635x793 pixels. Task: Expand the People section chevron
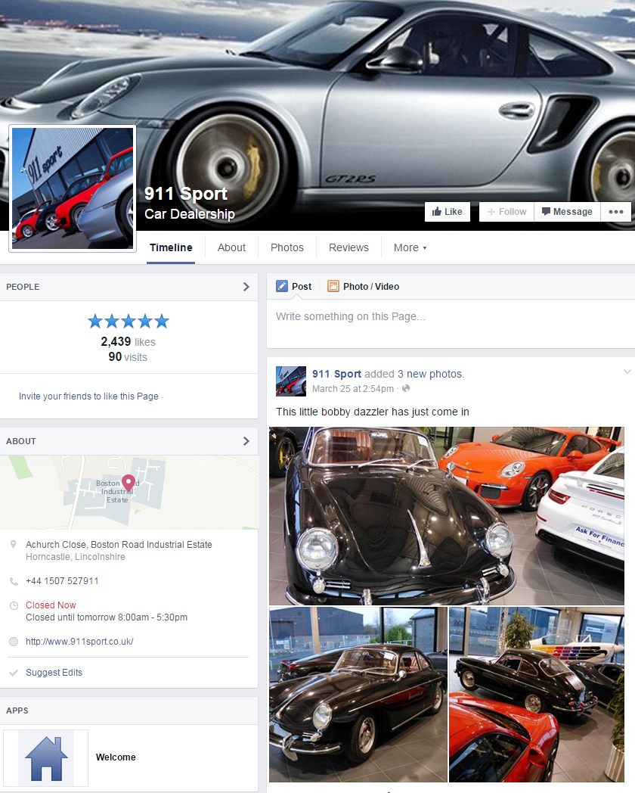click(246, 287)
